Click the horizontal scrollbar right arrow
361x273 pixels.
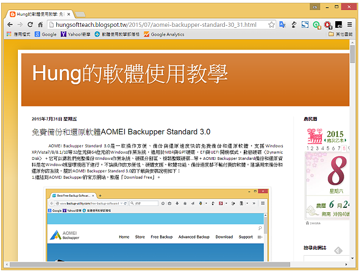click(346, 265)
